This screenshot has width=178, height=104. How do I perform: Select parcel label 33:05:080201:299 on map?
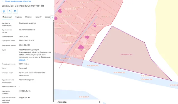point(81,50)
